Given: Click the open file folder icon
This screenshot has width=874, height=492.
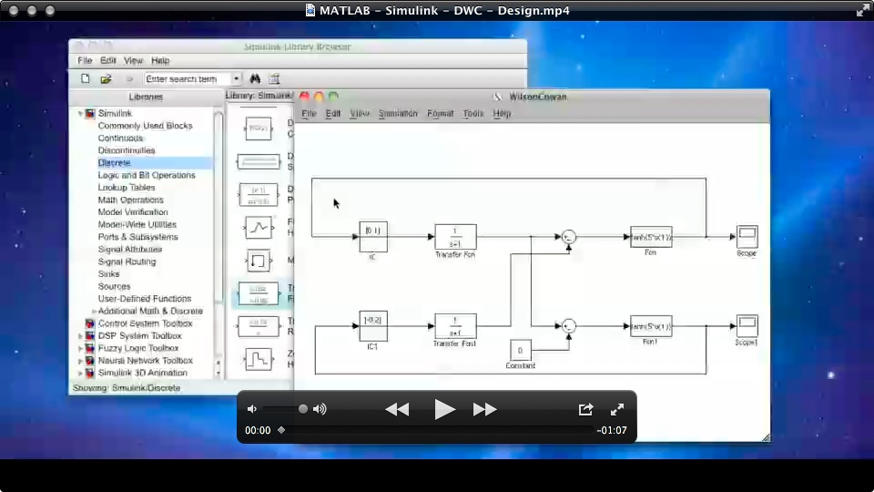Looking at the screenshot, I should (x=106, y=79).
